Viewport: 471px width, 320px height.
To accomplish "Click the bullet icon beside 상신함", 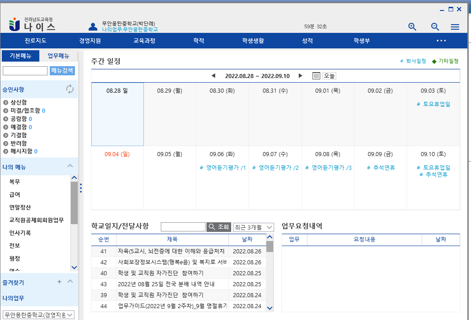I will point(5,103).
